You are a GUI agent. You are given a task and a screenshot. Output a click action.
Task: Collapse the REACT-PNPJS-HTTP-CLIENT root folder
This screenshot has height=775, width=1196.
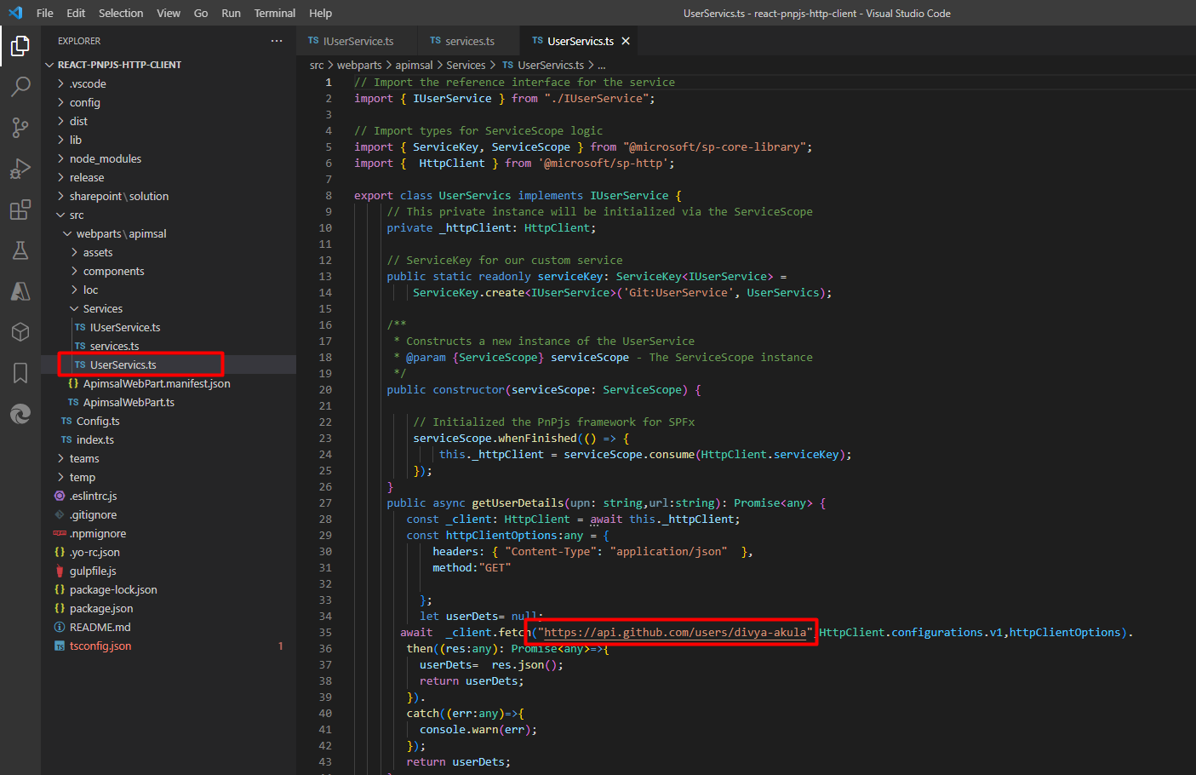(169, 65)
